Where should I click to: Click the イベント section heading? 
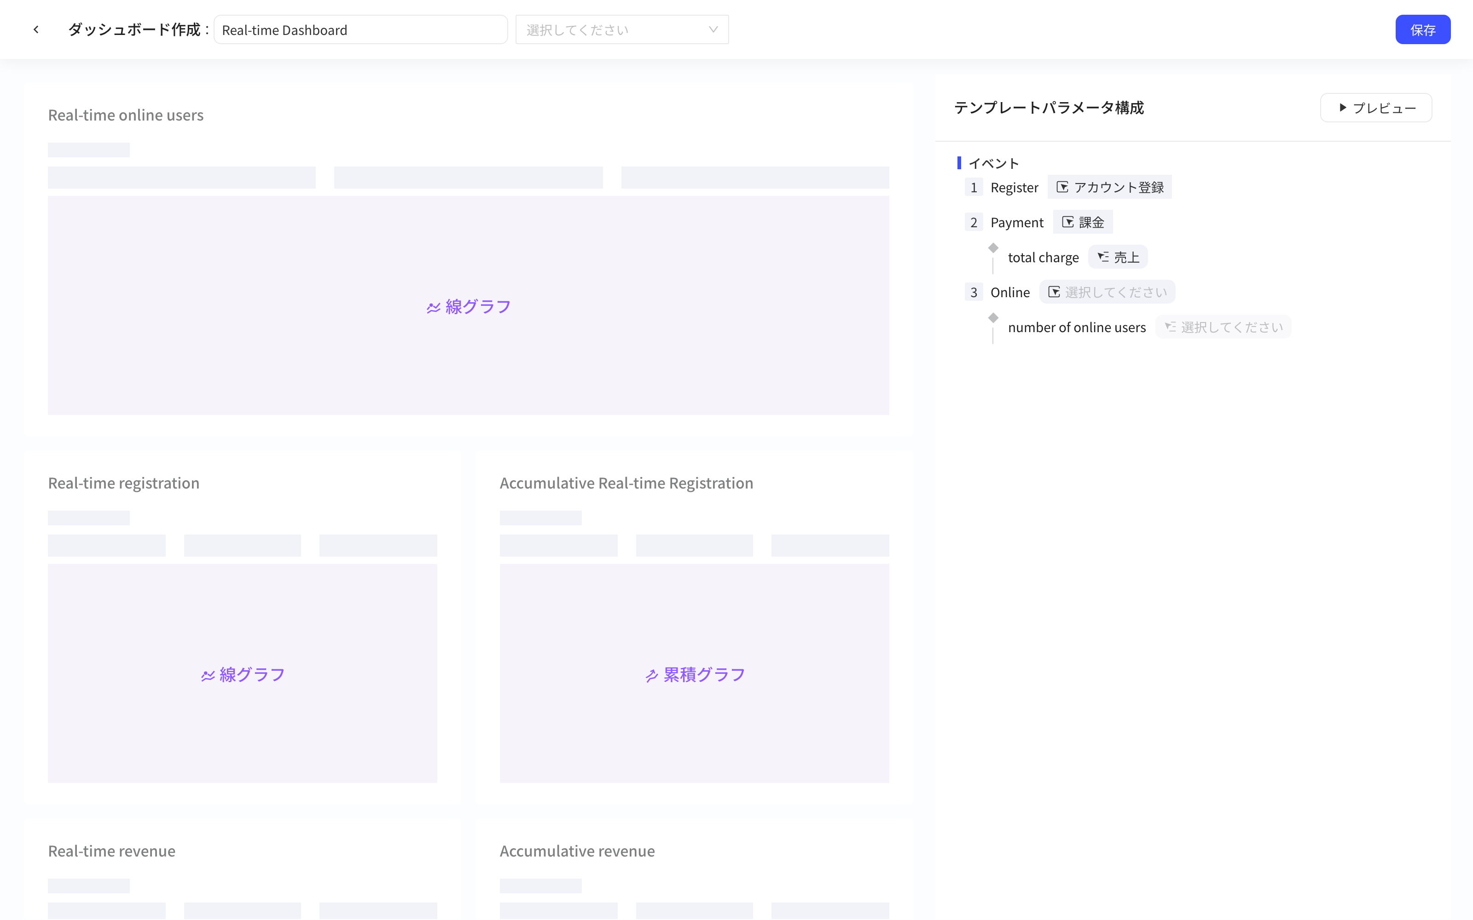pos(993,163)
